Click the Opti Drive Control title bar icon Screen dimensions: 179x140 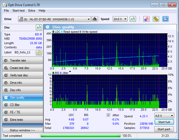point(5,5)
